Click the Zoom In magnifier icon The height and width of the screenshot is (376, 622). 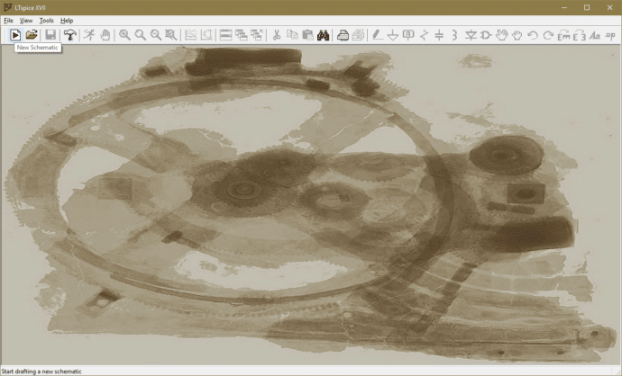(125, 35)
